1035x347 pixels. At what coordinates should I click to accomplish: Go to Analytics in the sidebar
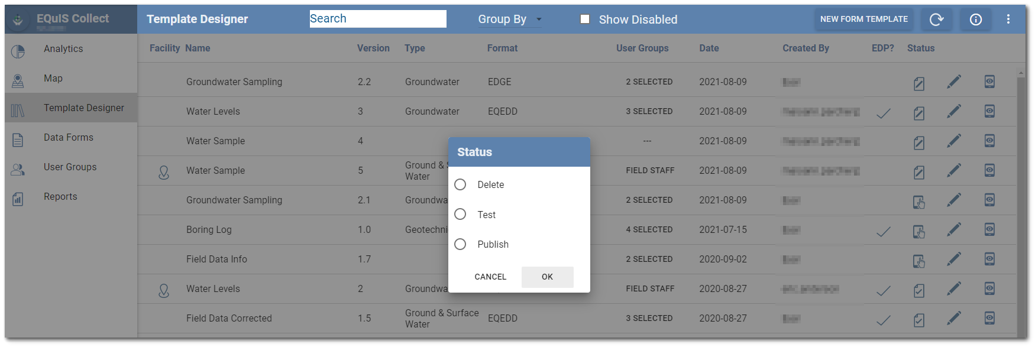(63, 49)
